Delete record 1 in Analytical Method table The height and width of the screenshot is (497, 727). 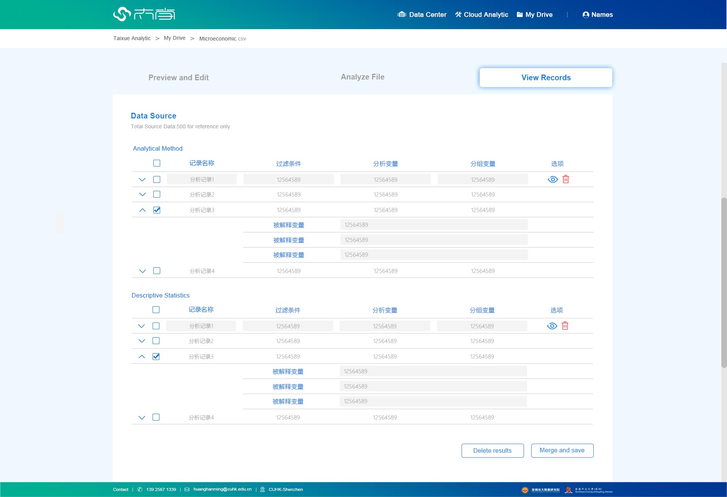[x=566, y=179]
